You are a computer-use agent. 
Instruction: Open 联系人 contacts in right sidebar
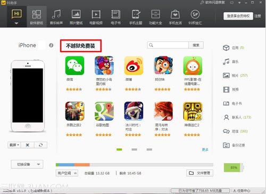[237, 117]
